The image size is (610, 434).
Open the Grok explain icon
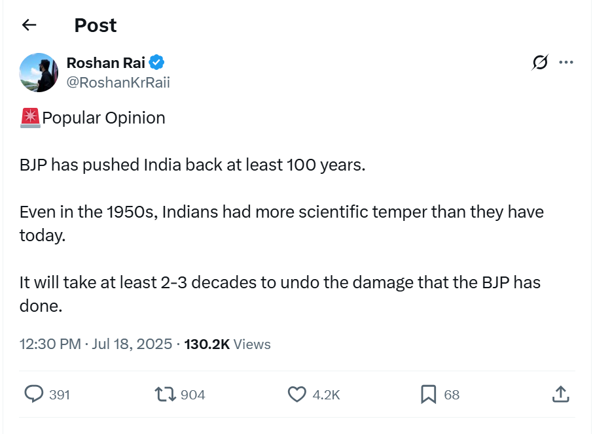pyautogui.click(x=540, y=63)
